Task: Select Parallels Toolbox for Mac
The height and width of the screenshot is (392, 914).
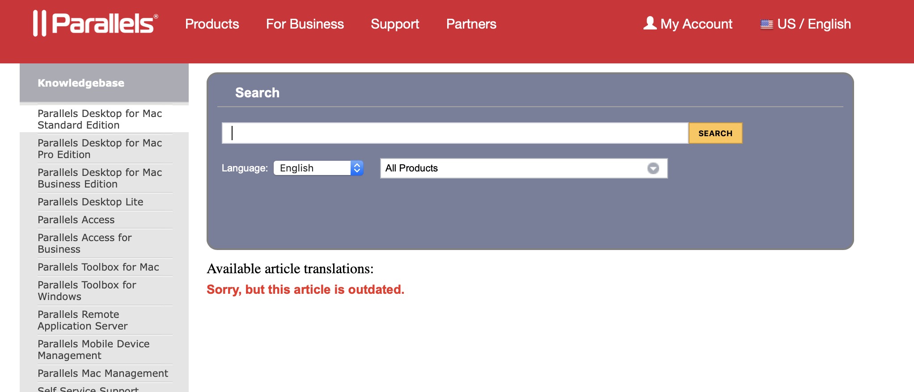Action: 98,267
